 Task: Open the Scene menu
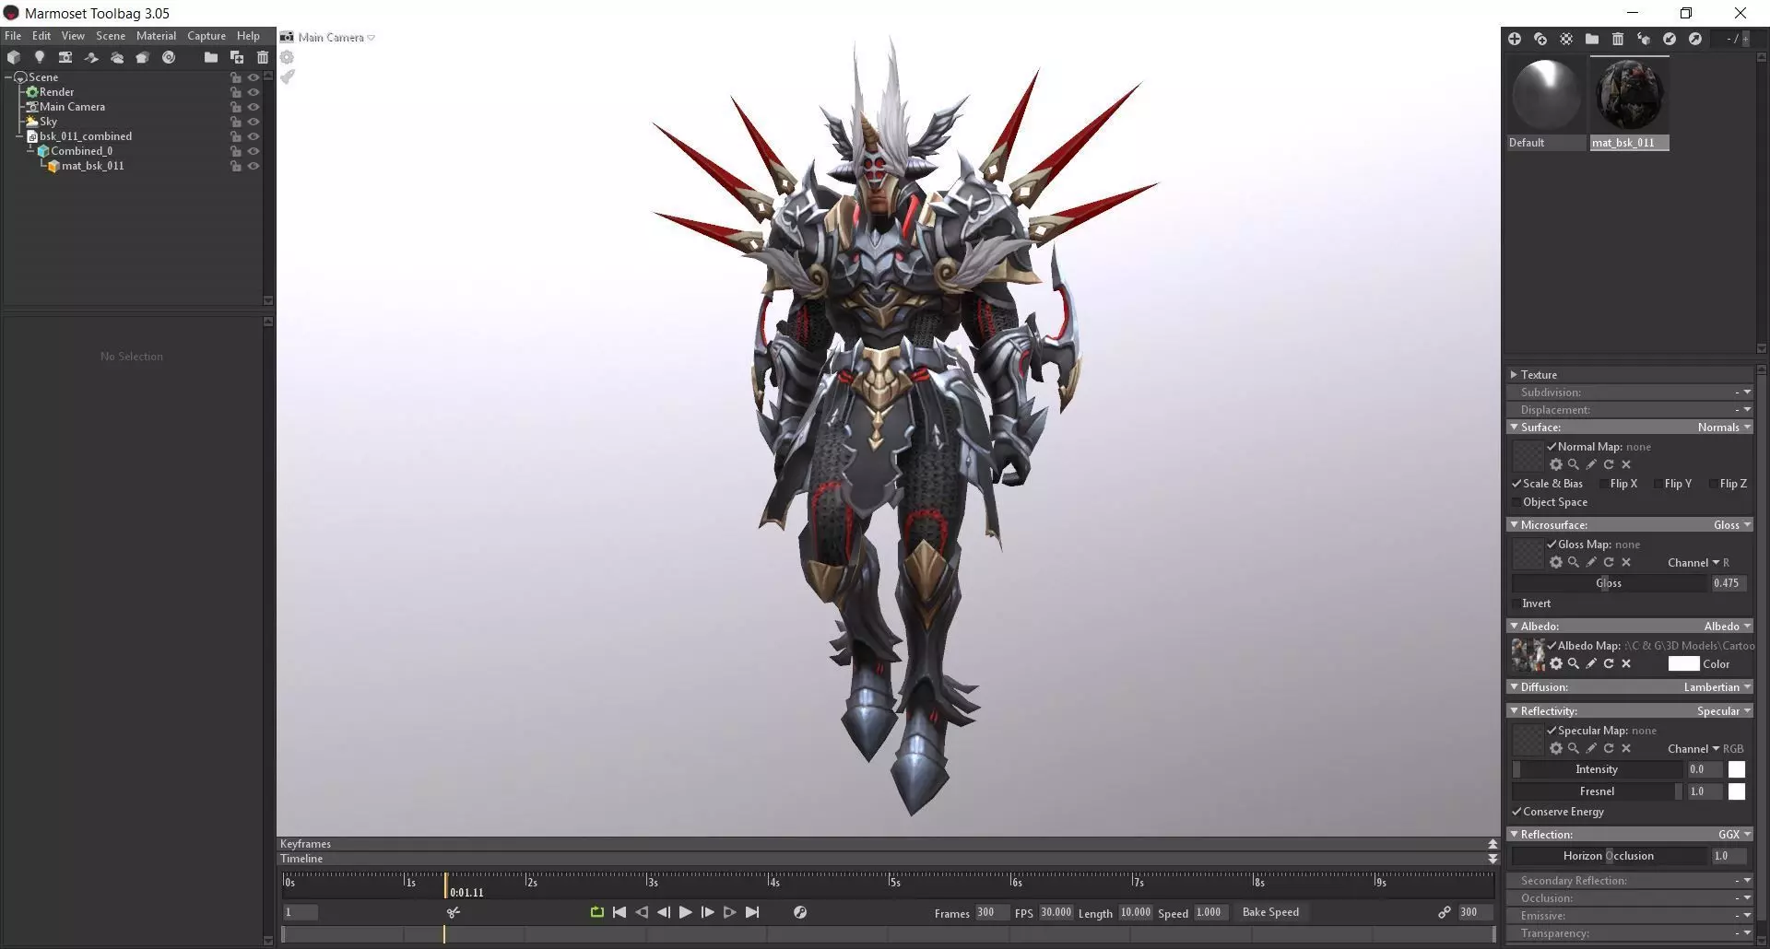111,36
